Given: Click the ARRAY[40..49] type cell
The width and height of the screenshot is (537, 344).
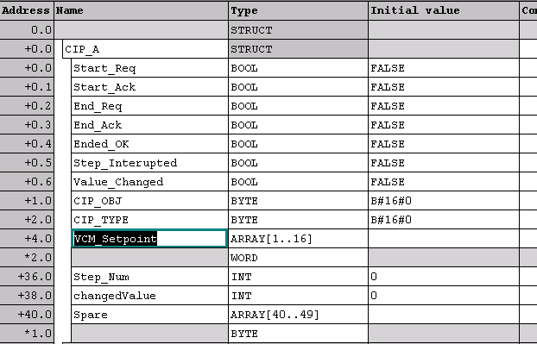Looking at the screenshot, I should tap(299, 314).
